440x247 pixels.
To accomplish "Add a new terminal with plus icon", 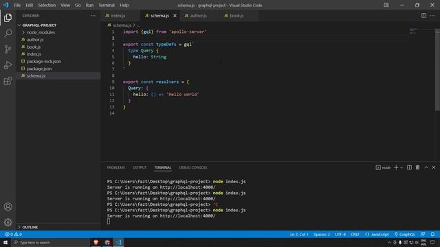I will pyautogui.click(x=396, y=167).
